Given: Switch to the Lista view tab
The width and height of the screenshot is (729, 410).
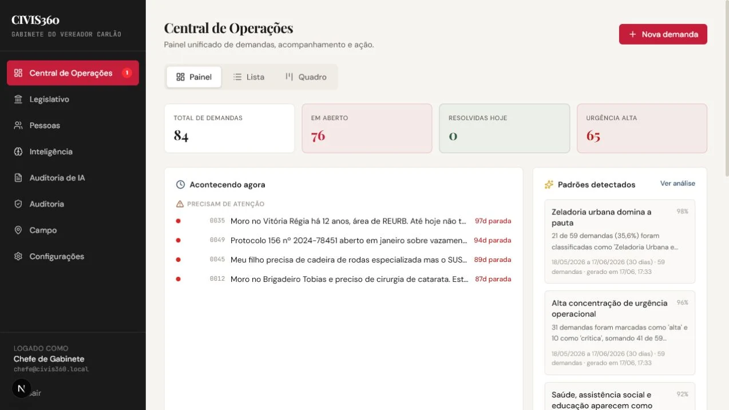Looking at the screenshot, I should [x=248, y=77].
